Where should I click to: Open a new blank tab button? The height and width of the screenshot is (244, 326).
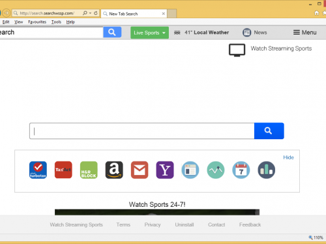[x=171, y=14]
